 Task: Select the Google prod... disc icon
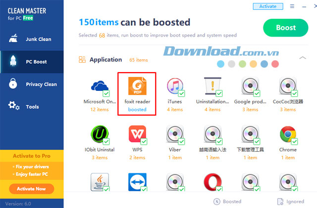point(250,86)
